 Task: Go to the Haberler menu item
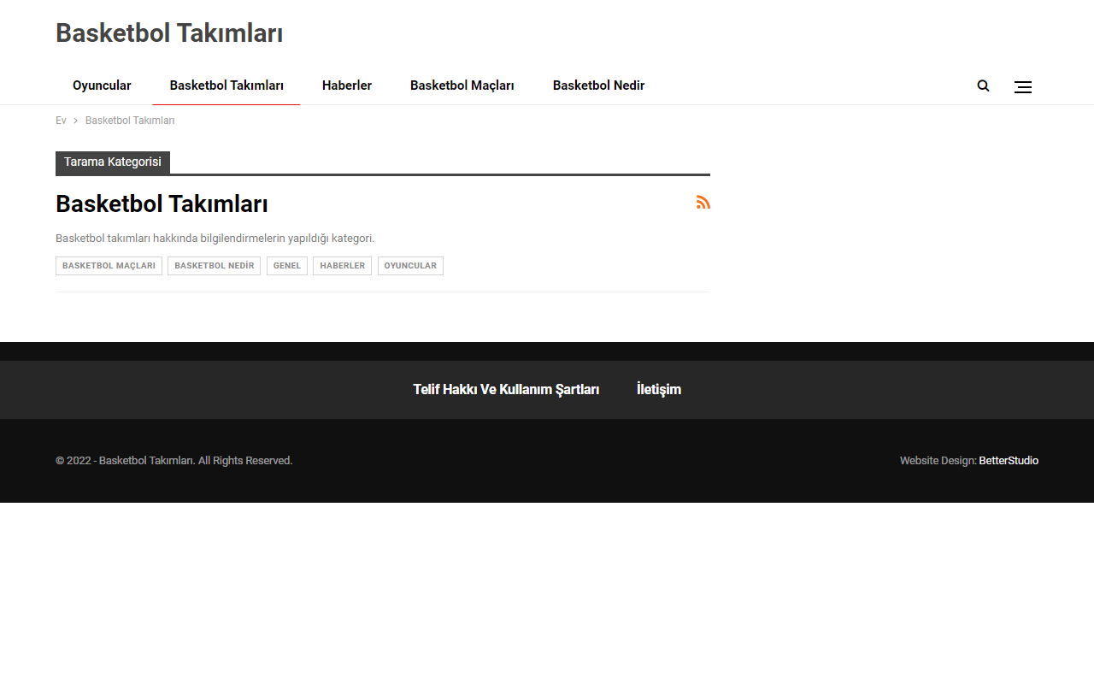tap(347, 85)
